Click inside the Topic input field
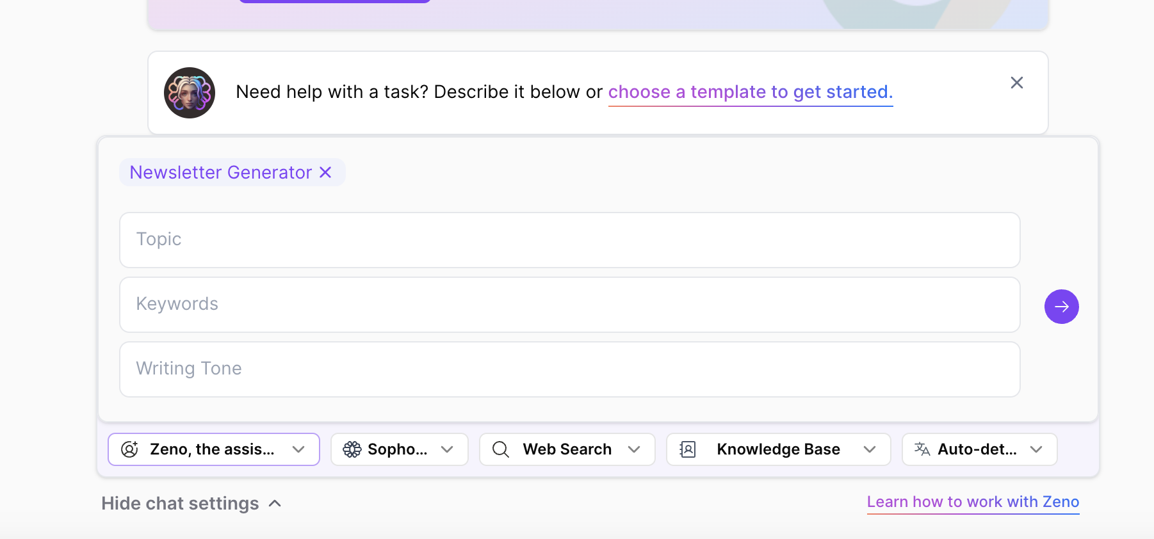1154x539 pixels. [569, 240]
